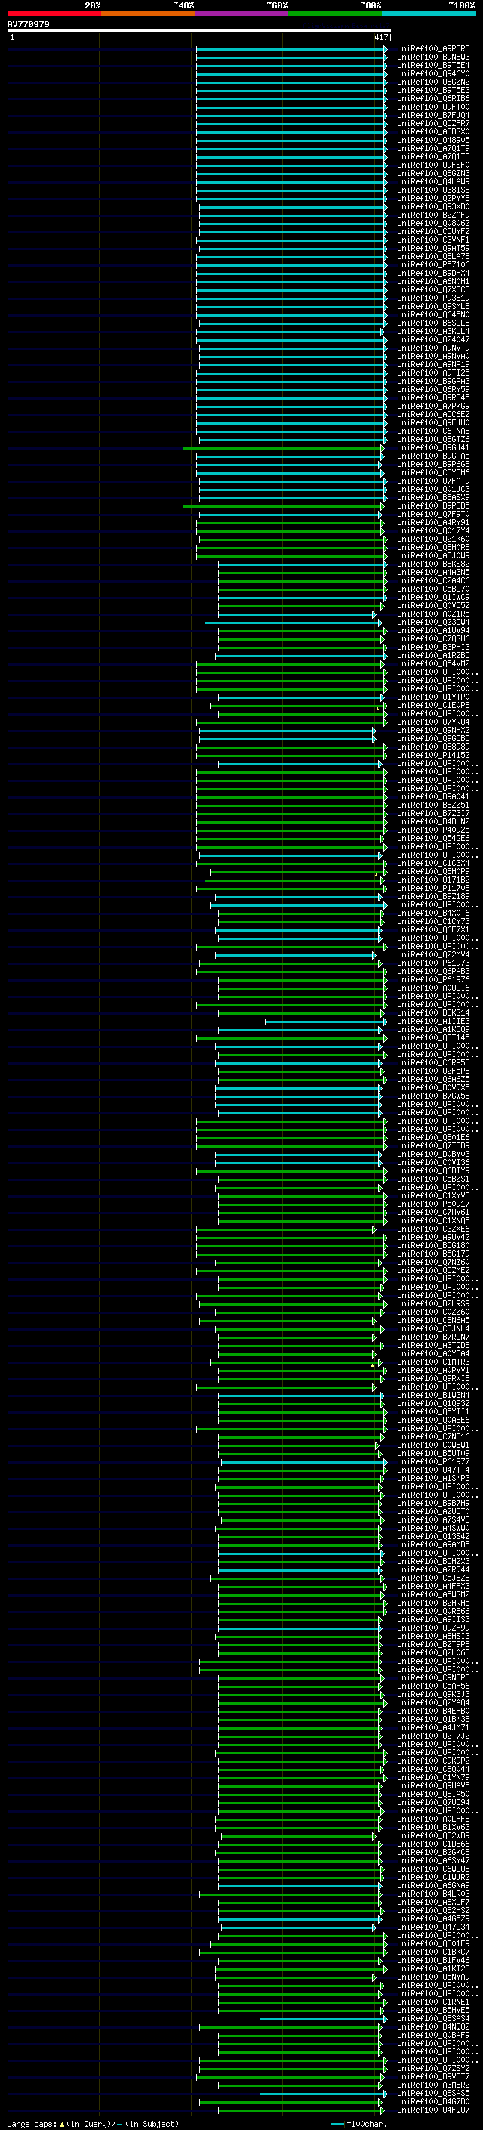Click the red ~20% identity legend bar
Image resolution: width=483 pixels, height=2130 pixels.
(54, 14)
